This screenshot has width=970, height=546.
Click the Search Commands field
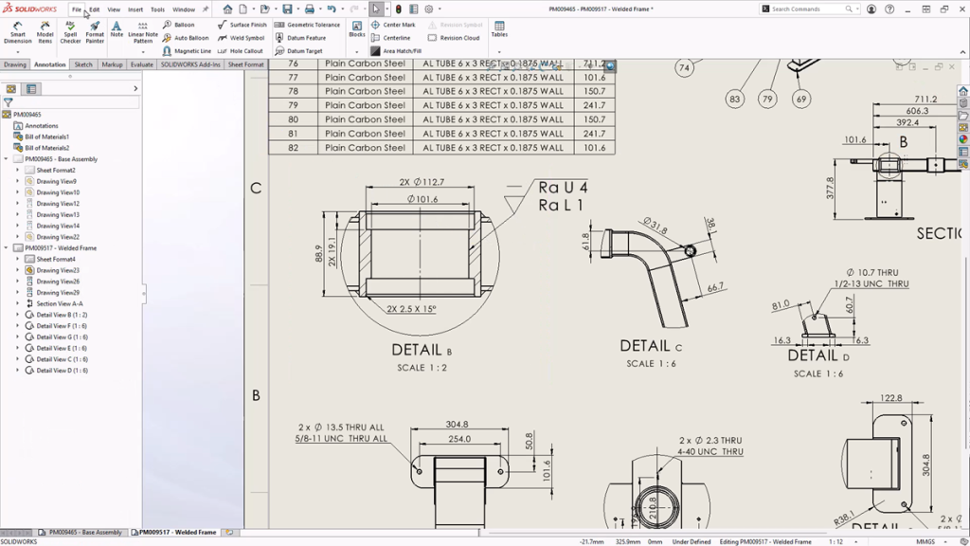coord(809,9)
